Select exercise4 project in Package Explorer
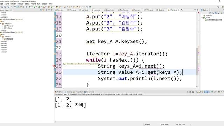The width and height of the screenshot is (224, 126). [x=3, y=41]
